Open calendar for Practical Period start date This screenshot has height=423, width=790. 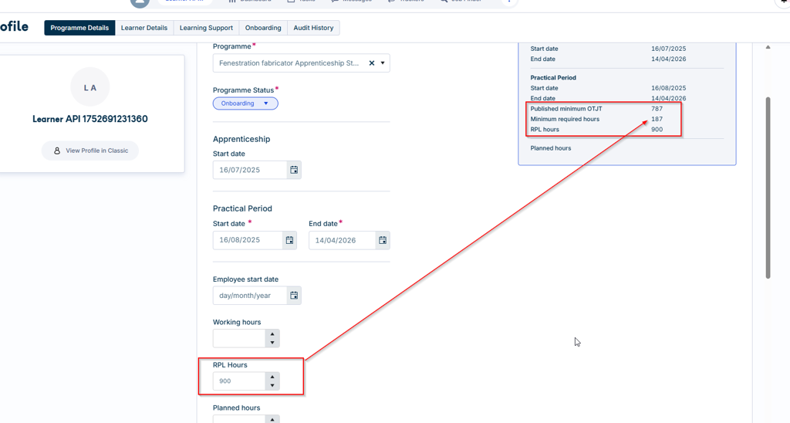pyautogui.click(x=290, y=240)
